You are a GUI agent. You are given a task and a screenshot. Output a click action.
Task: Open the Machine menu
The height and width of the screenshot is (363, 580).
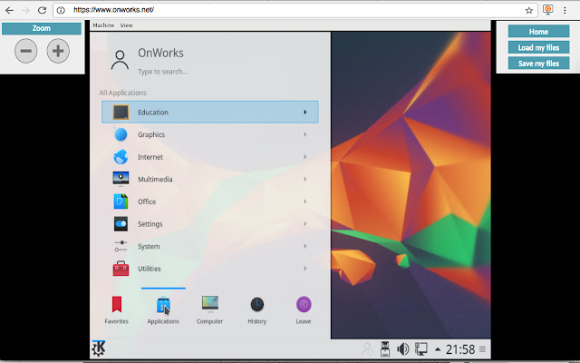click(103, 25)
